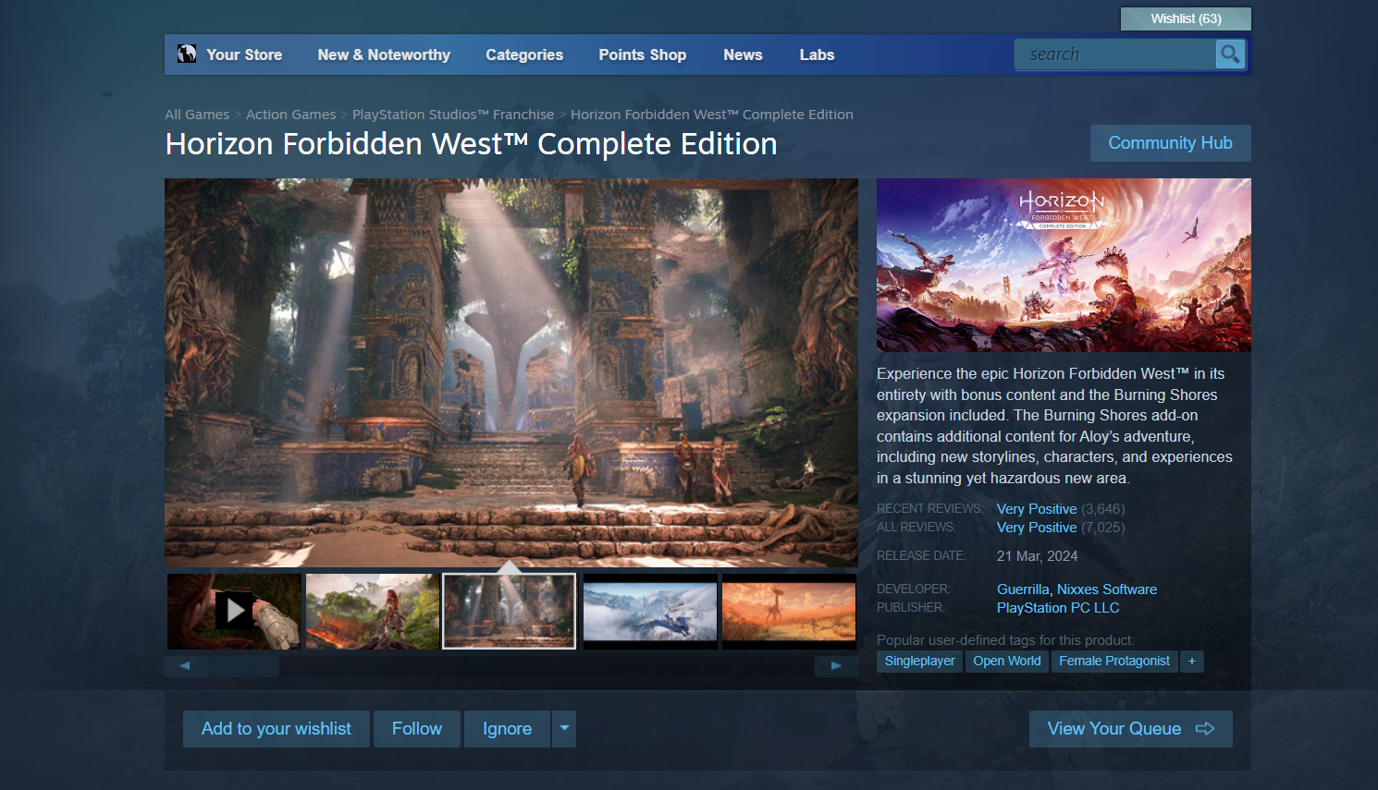Viewport: 1378px width, 790px height.
Task: Add Horizon Forbidden West to your wishlist
Action: click(x=276, y=729)
